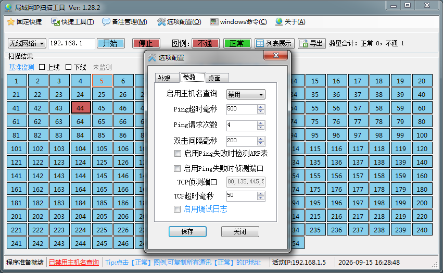The image size is (443, 273).
Task: Increase Ping超时毫秒 with up arrow
Action: (x=261, y=107)
